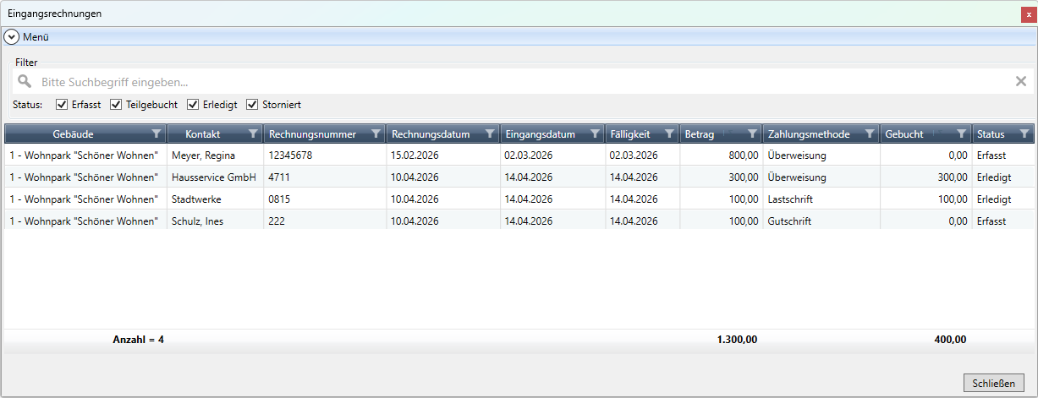Sort by Gebucht column header

point(904,134)
